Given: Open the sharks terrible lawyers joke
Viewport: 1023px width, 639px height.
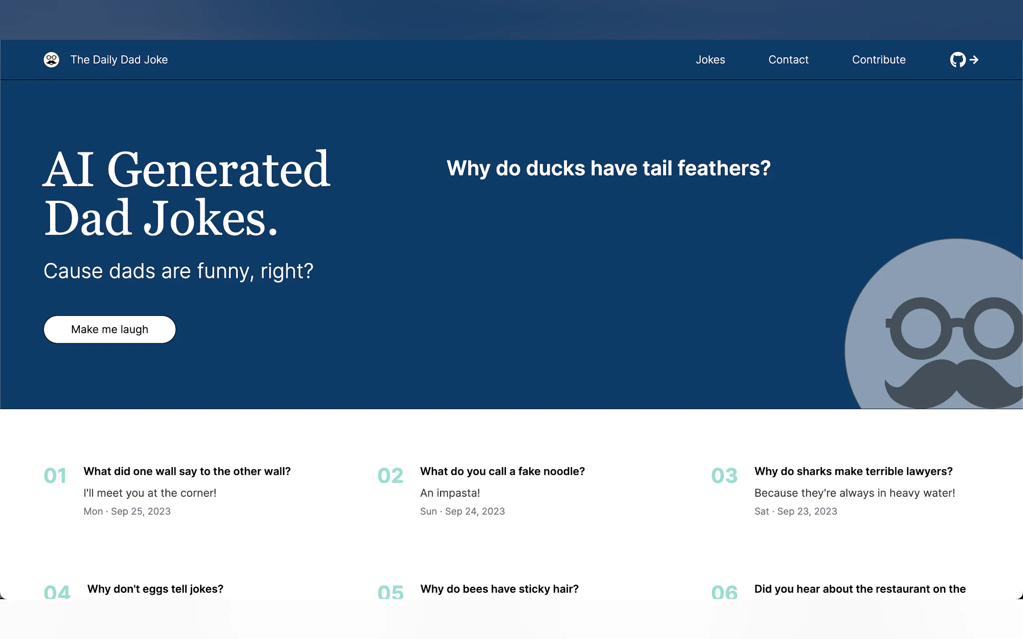Looking at the screenshot, I should click(853, 471).
